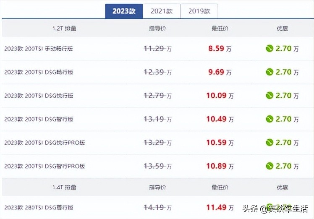Click the guide price 13.19万
This screenshot has height=219, width=314.
pos(157,119)
